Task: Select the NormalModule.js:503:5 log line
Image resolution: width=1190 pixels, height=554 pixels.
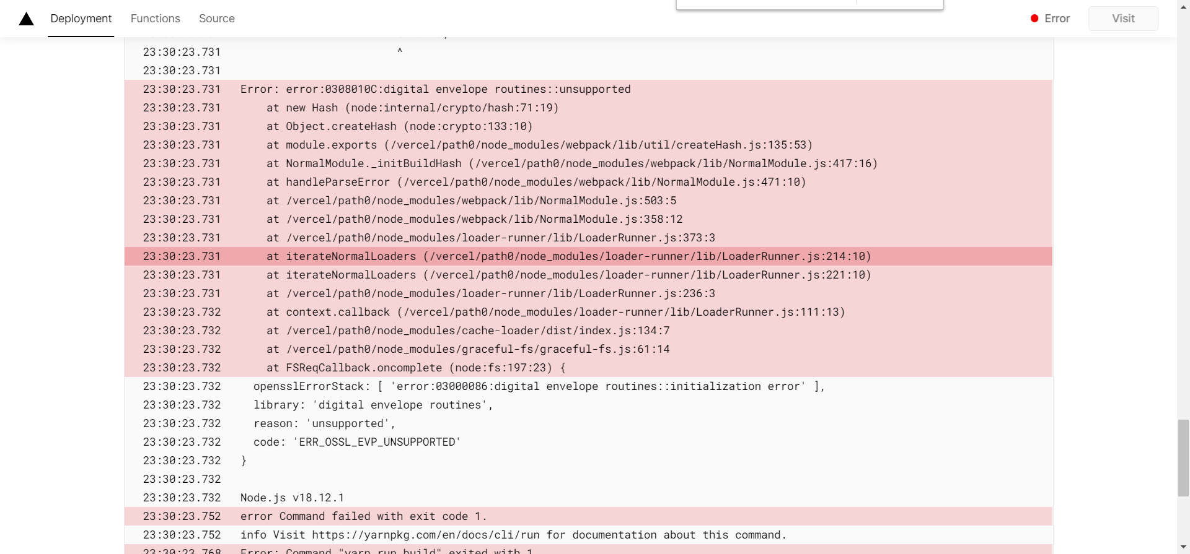Action: (588, 201)
